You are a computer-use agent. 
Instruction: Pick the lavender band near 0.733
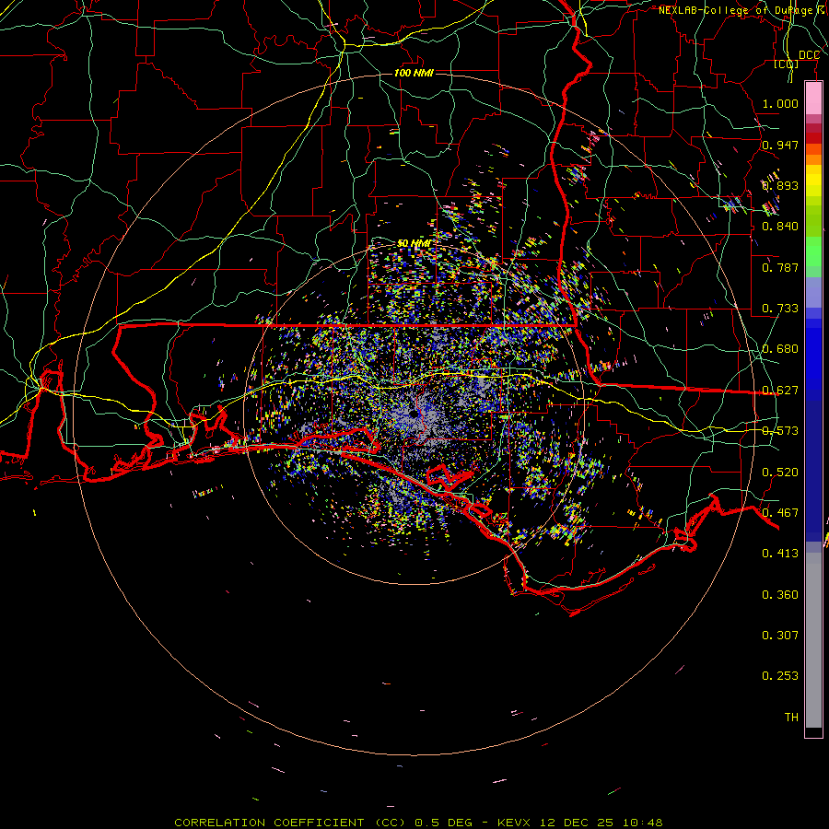click(813, 293)
